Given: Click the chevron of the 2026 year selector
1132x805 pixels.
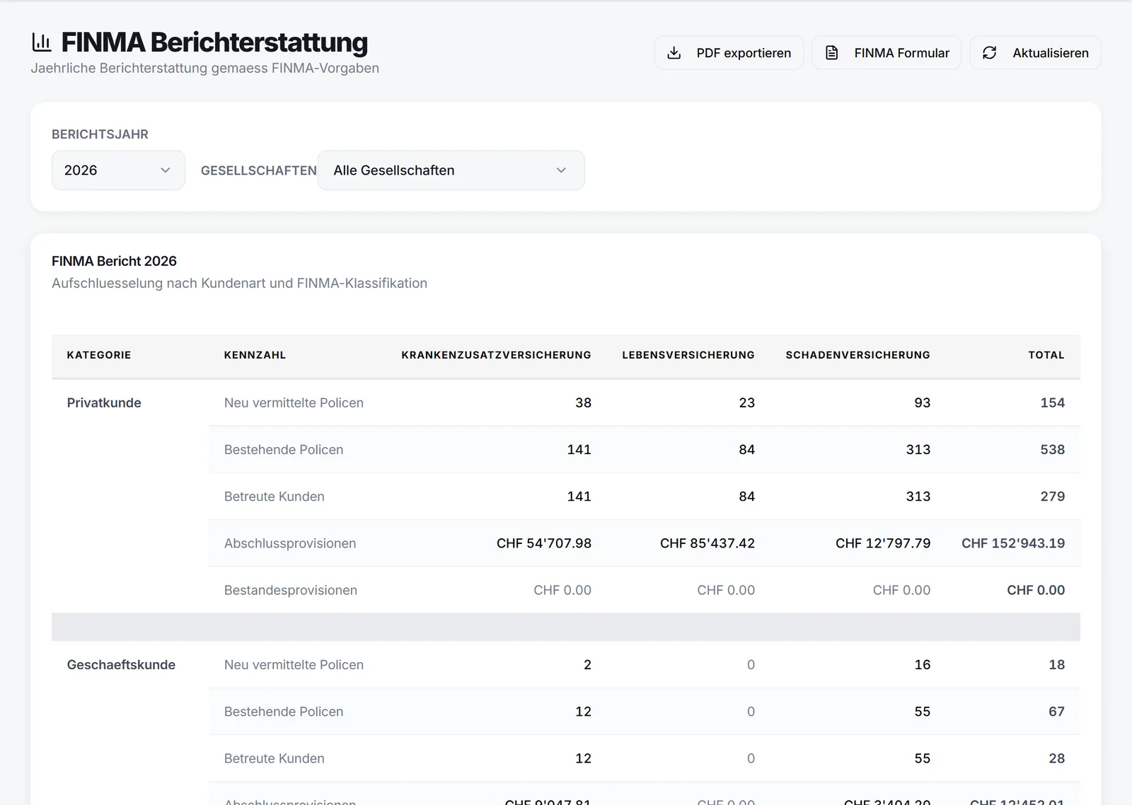Looking at the screenshot, I should click(166, 170).
